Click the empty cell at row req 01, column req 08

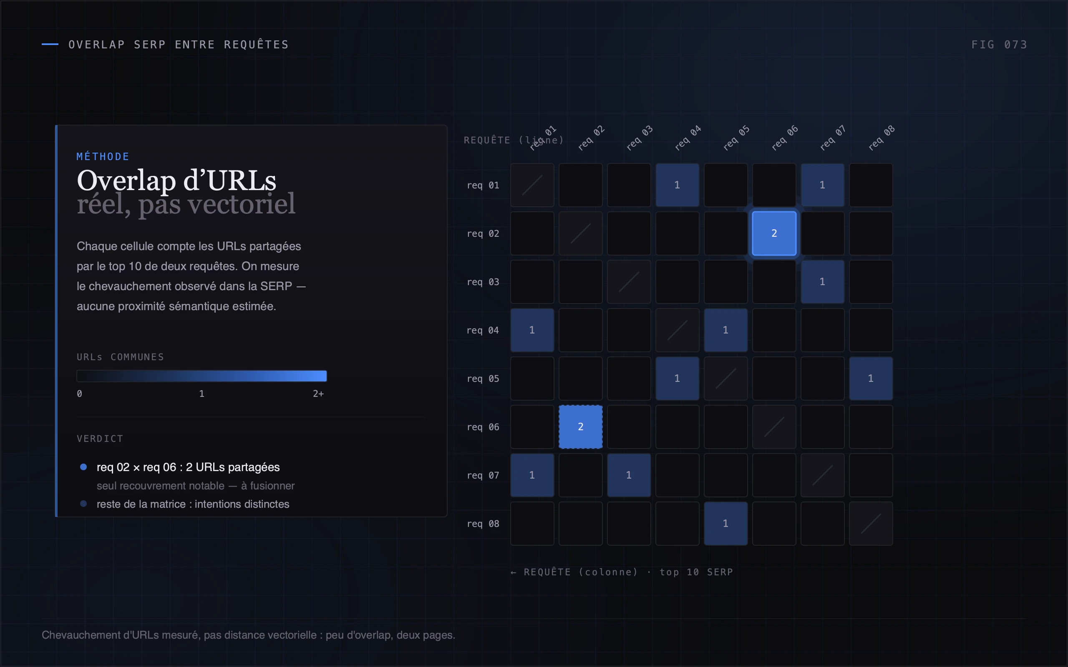point(871,185)
